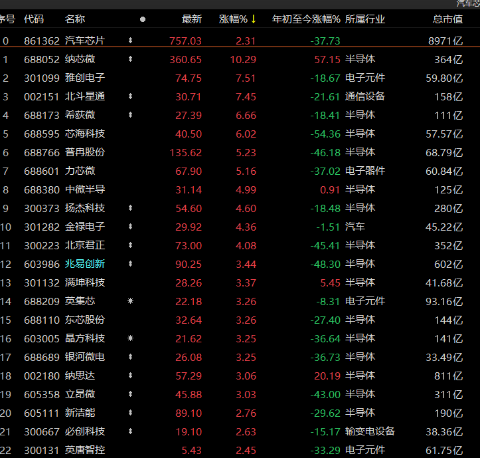Click year-to-date value 57.15
480x458 pixels.
327,59
